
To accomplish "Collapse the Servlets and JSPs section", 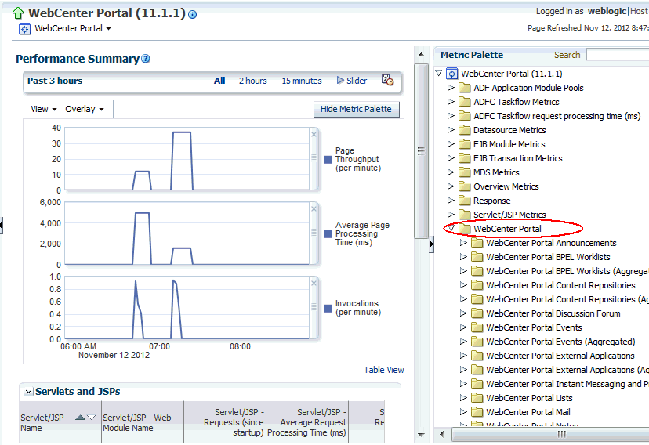I will tap(28, 392).
